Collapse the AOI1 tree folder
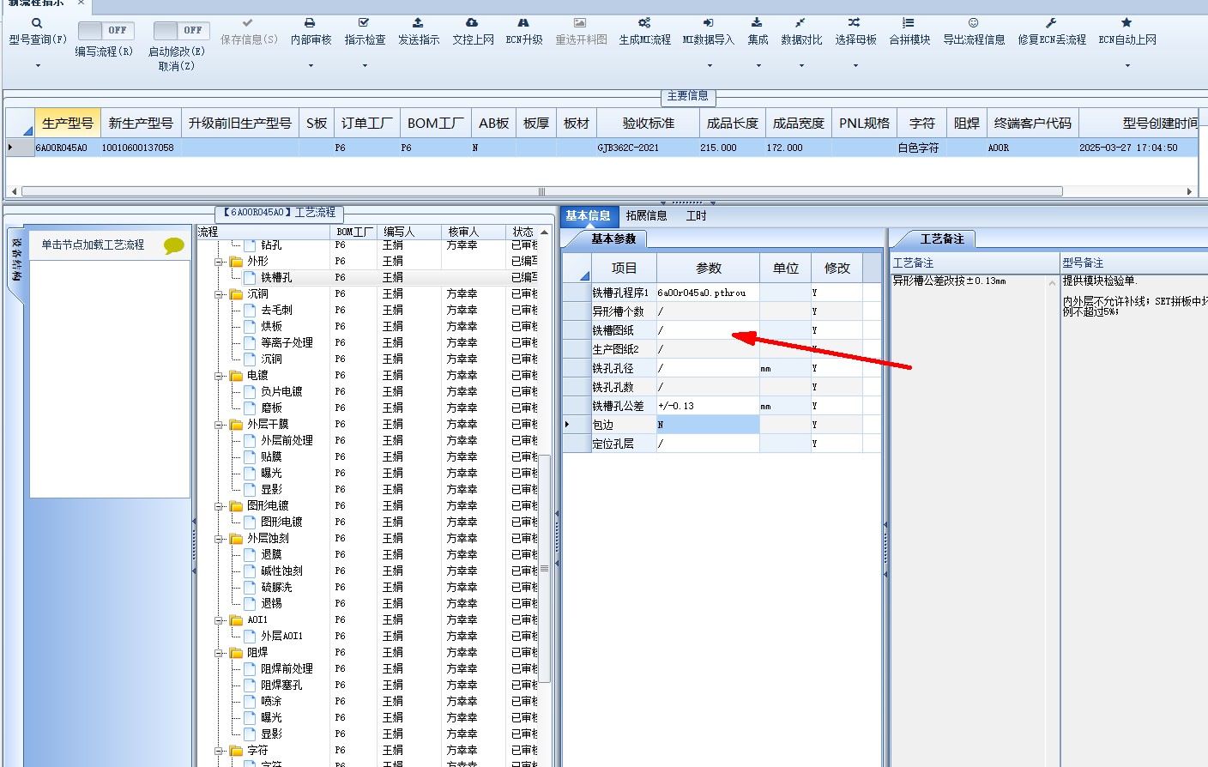Image resolution: width=1208 pixels, height=767 pixels. [220, 620]
